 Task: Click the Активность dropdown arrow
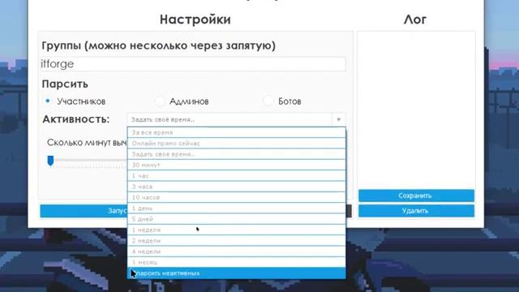[x=338, y=119]
